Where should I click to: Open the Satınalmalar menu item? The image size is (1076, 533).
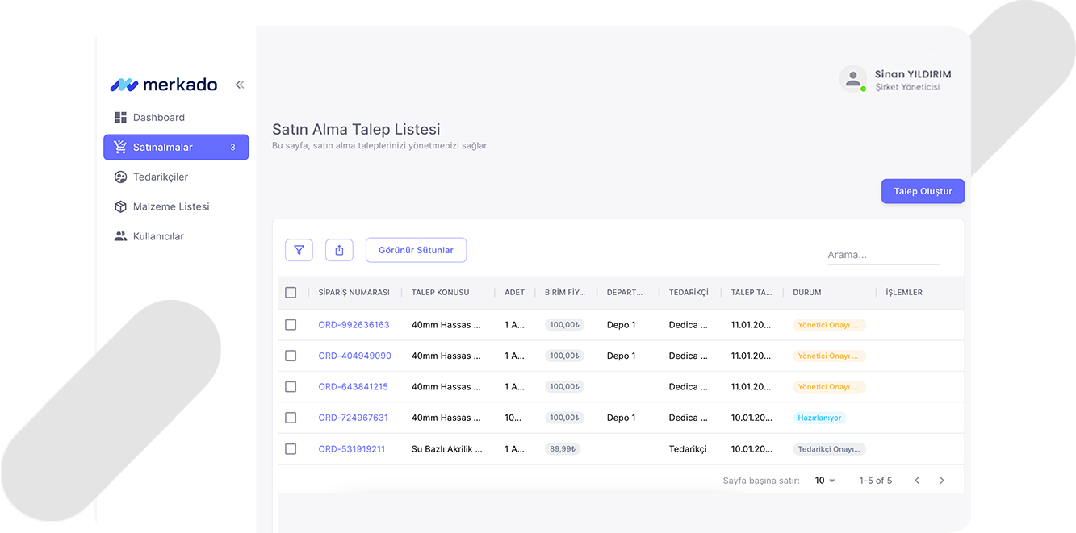(x=176, y=148)
